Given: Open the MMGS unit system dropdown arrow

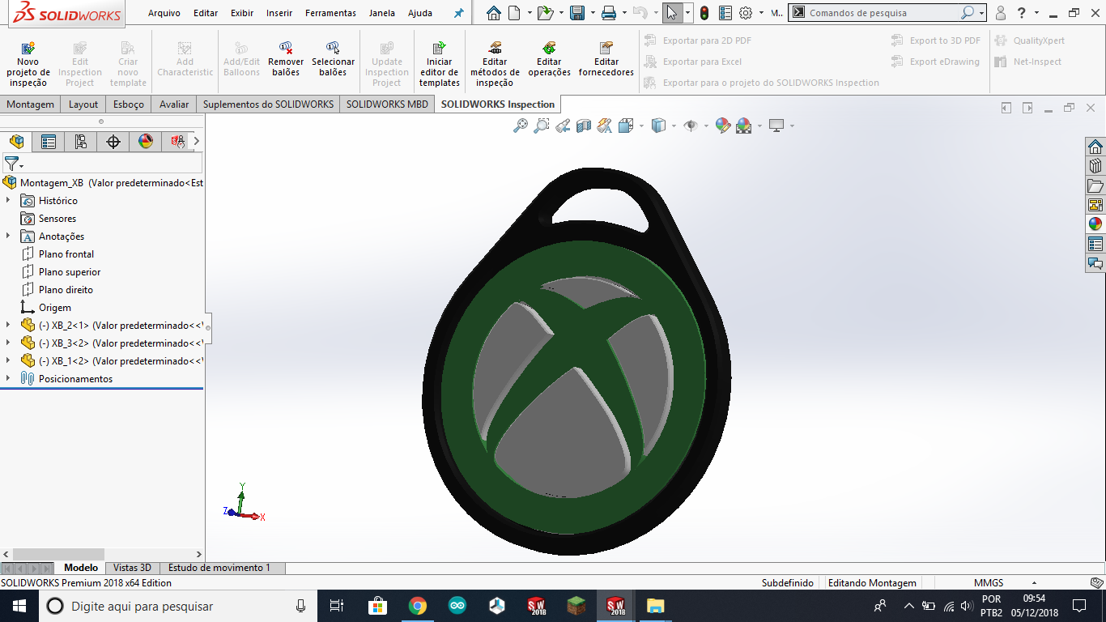Looking at the screenshot, I should 1034,583.
